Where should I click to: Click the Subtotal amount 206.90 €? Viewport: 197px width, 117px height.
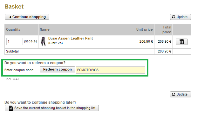pos(165,51)
